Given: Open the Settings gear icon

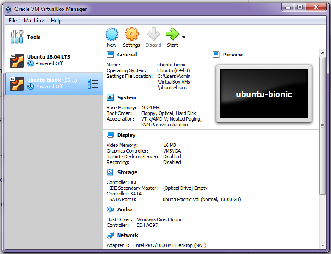Looking at the screenshot, I should [132, 35].
